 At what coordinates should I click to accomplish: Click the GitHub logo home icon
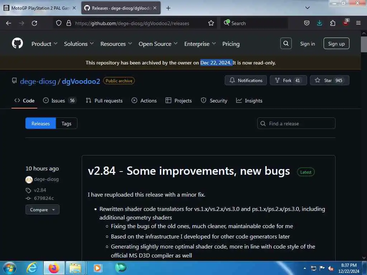(x=17, y=43)
